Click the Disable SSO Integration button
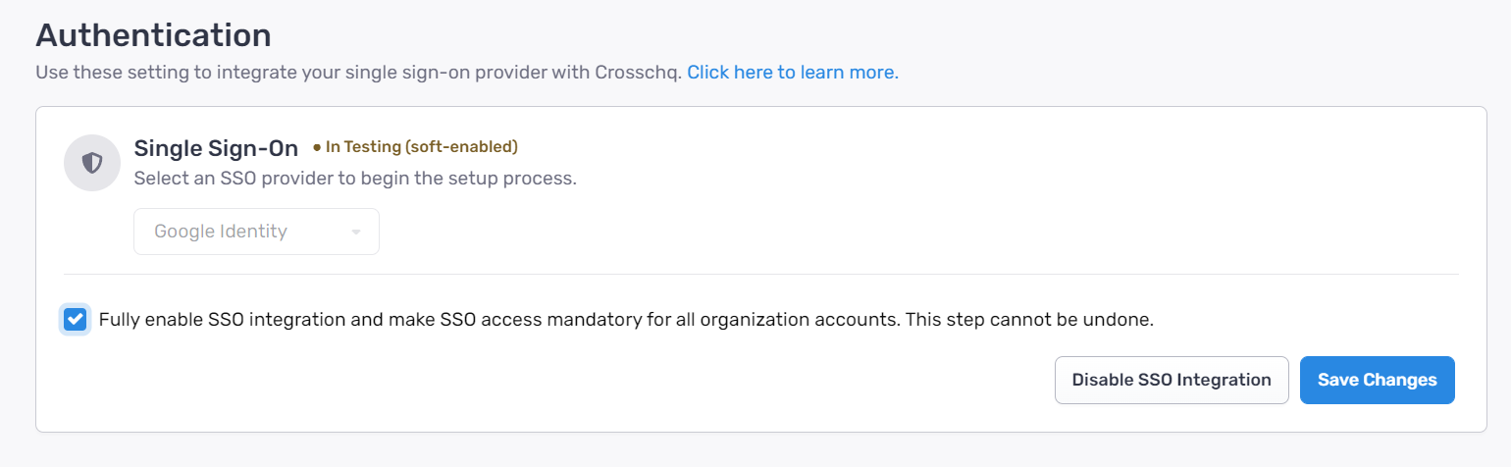This screenshot has height=467, width=1511. [1172, 380]
